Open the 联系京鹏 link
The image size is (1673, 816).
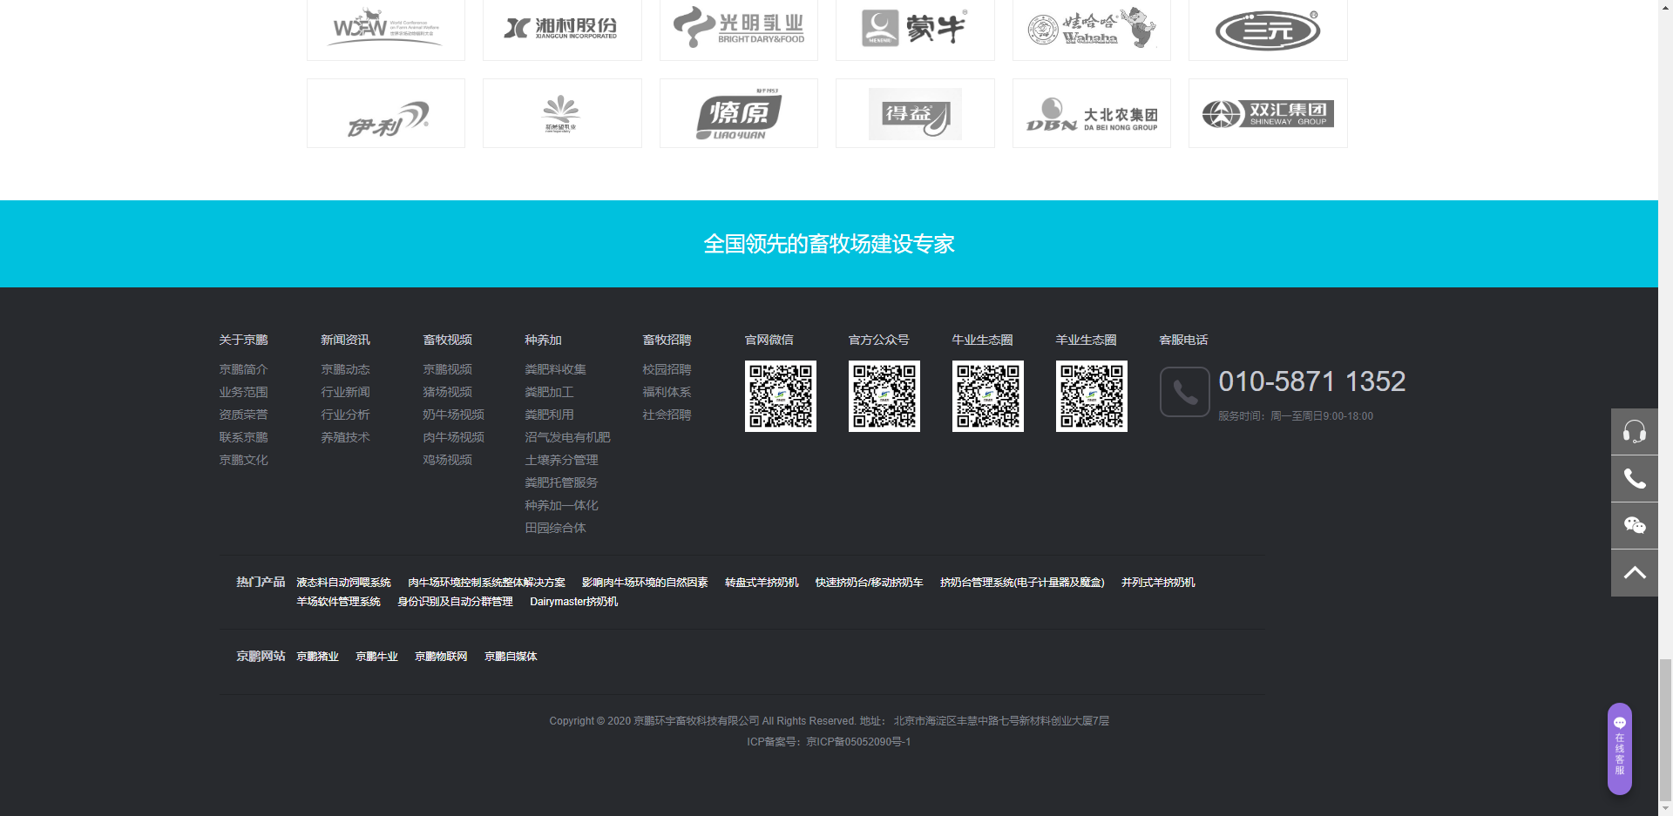(x=243, y=437)
